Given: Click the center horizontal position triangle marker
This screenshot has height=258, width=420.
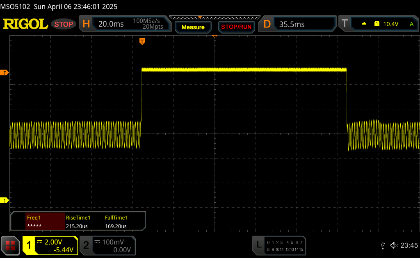Looking at the screenshot, I should click(x=215, y=36).
